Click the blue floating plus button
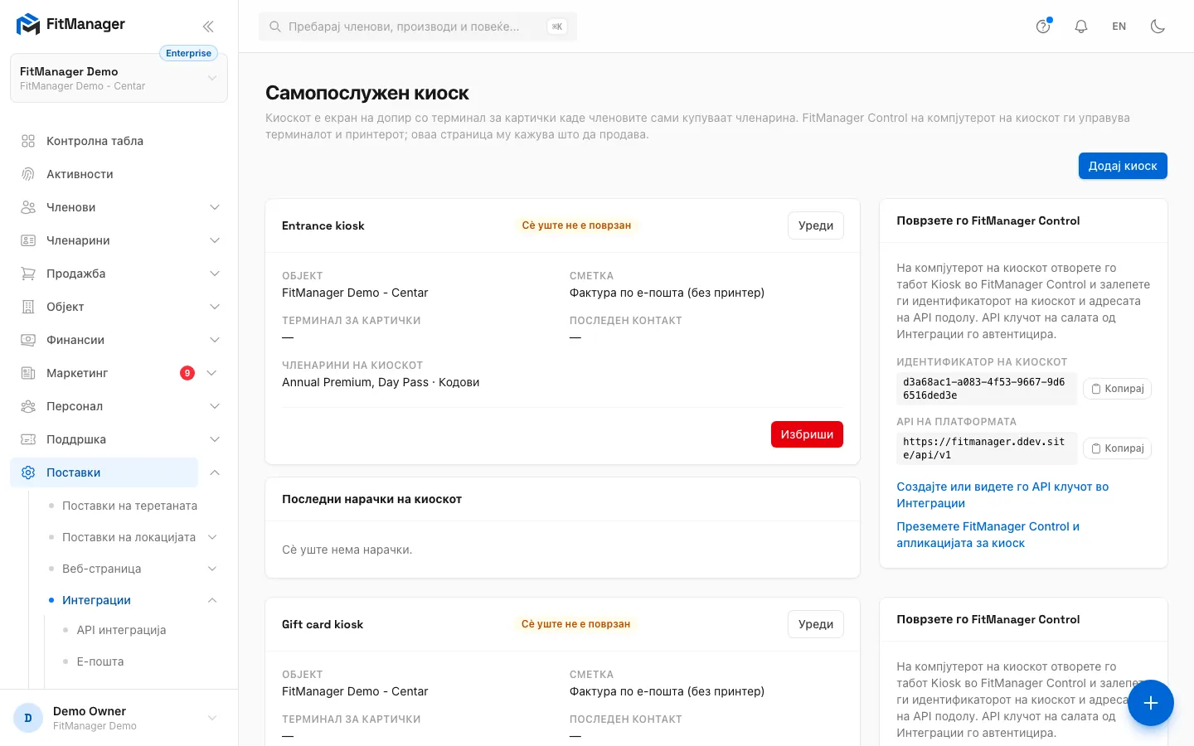The width and height of the screenshot is (1194, 746). [1150, 703]
